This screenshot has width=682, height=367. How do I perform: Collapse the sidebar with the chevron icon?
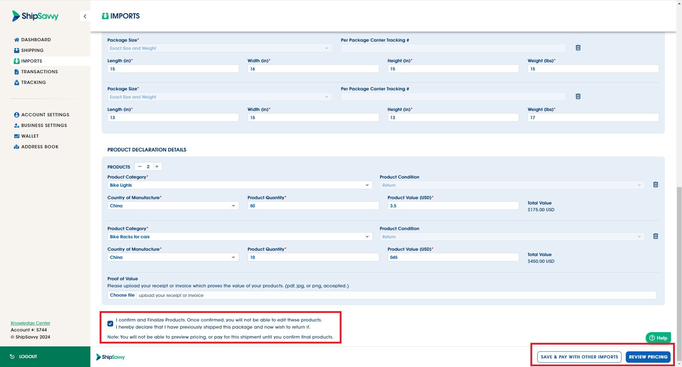pyautogui.click(x=85, y=16)
